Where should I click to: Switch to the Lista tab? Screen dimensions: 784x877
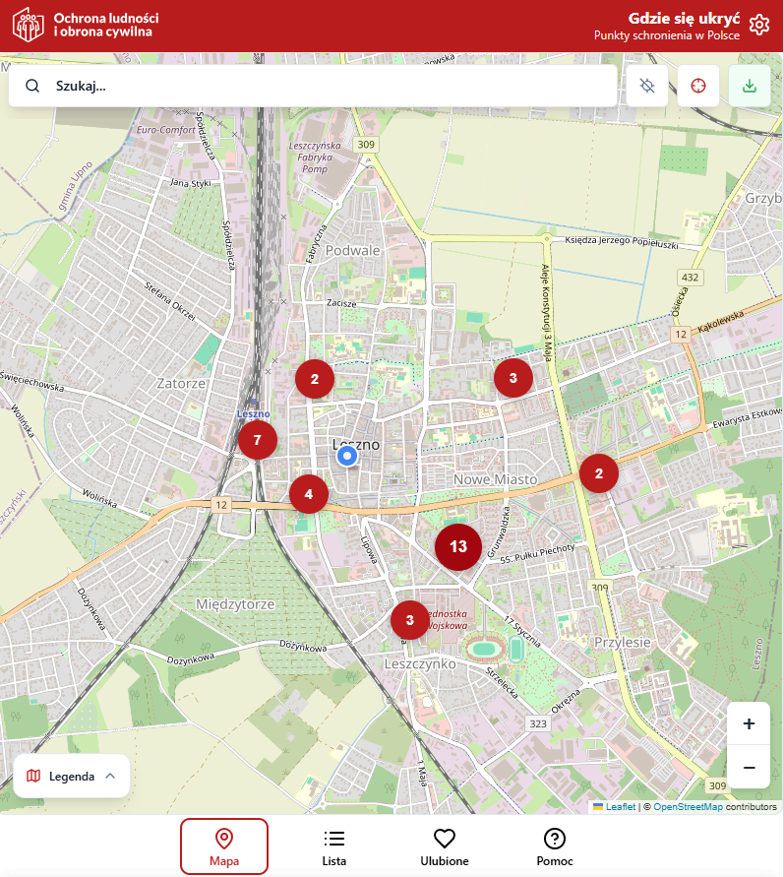tap(334, 846)
